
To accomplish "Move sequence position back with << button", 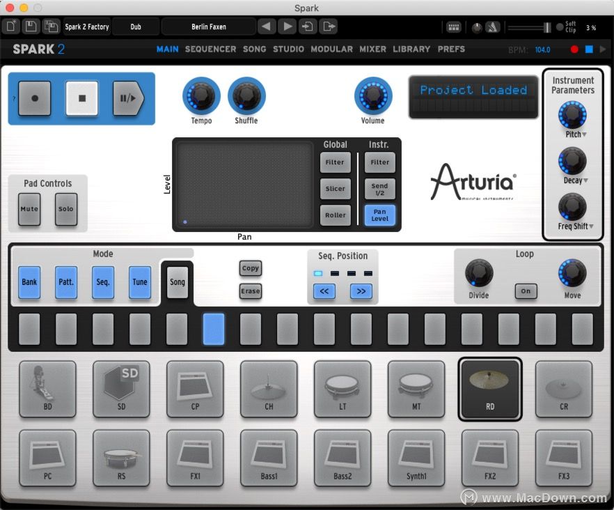I will click(x=324, y=291).
